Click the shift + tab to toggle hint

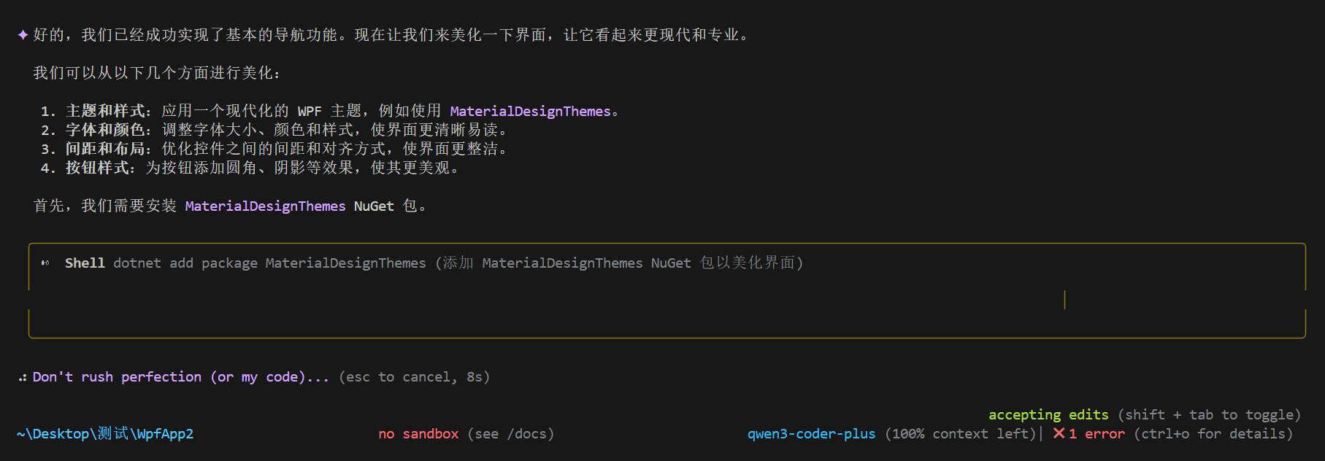pyautogui.click(x=1209, y=414)
